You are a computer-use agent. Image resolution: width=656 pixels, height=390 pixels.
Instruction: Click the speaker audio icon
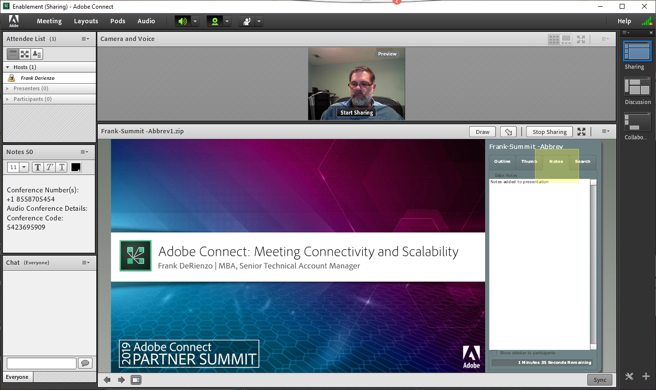point(183,21)
